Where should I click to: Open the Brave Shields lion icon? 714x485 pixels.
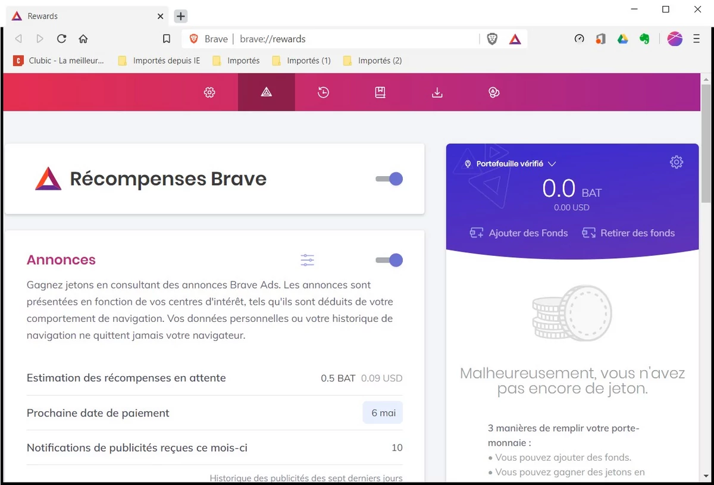[x=492, y=39]
